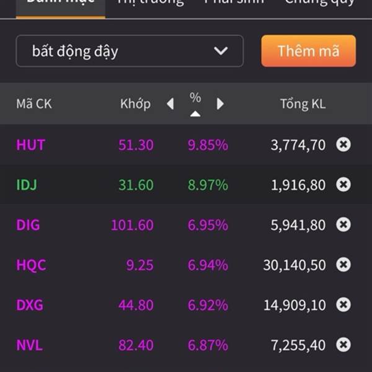
Task: Open the Phái sinh tab
Action: (x=234, y=2)
